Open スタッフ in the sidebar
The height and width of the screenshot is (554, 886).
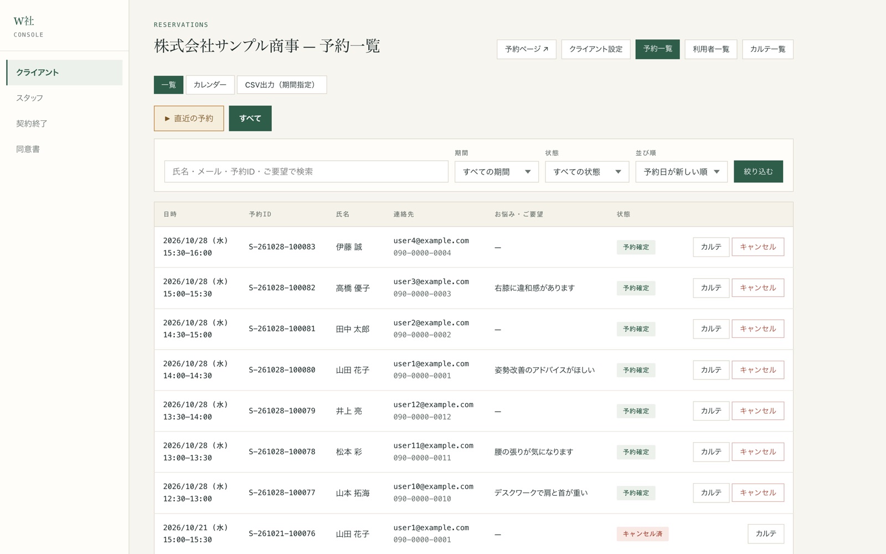64,98
